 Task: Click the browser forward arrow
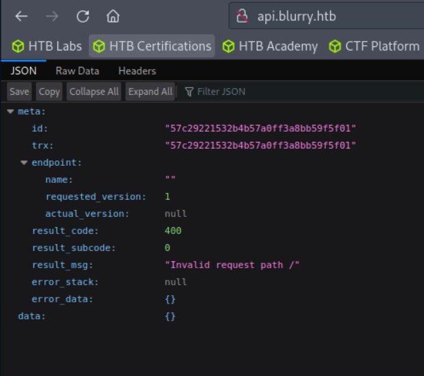(x=52, y=16)
